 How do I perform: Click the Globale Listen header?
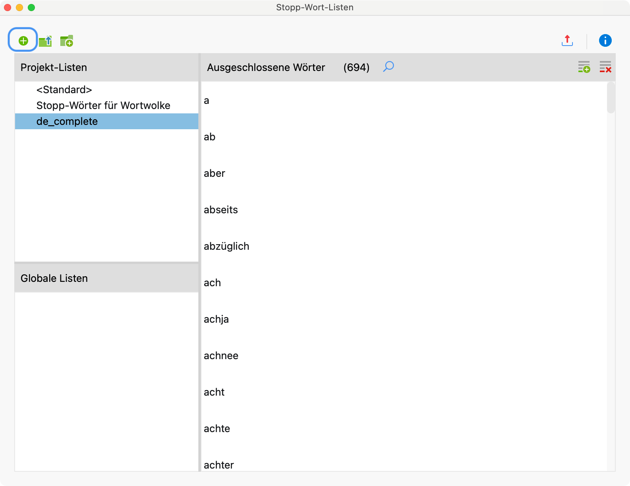tap(54, 278)
